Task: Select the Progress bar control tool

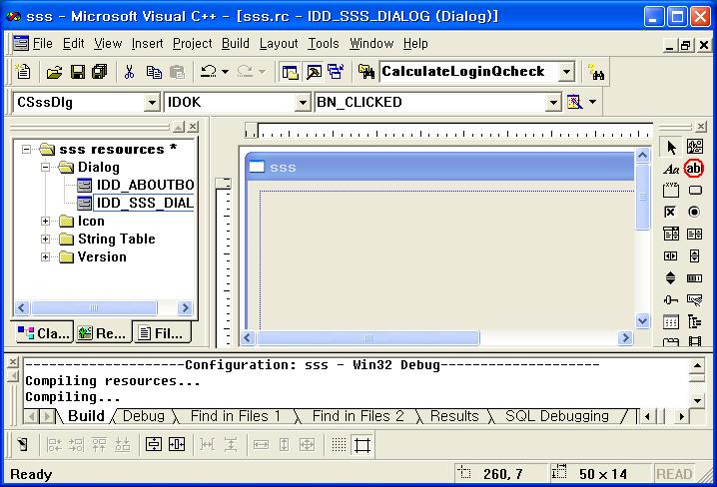Action: tap(695, 277)
